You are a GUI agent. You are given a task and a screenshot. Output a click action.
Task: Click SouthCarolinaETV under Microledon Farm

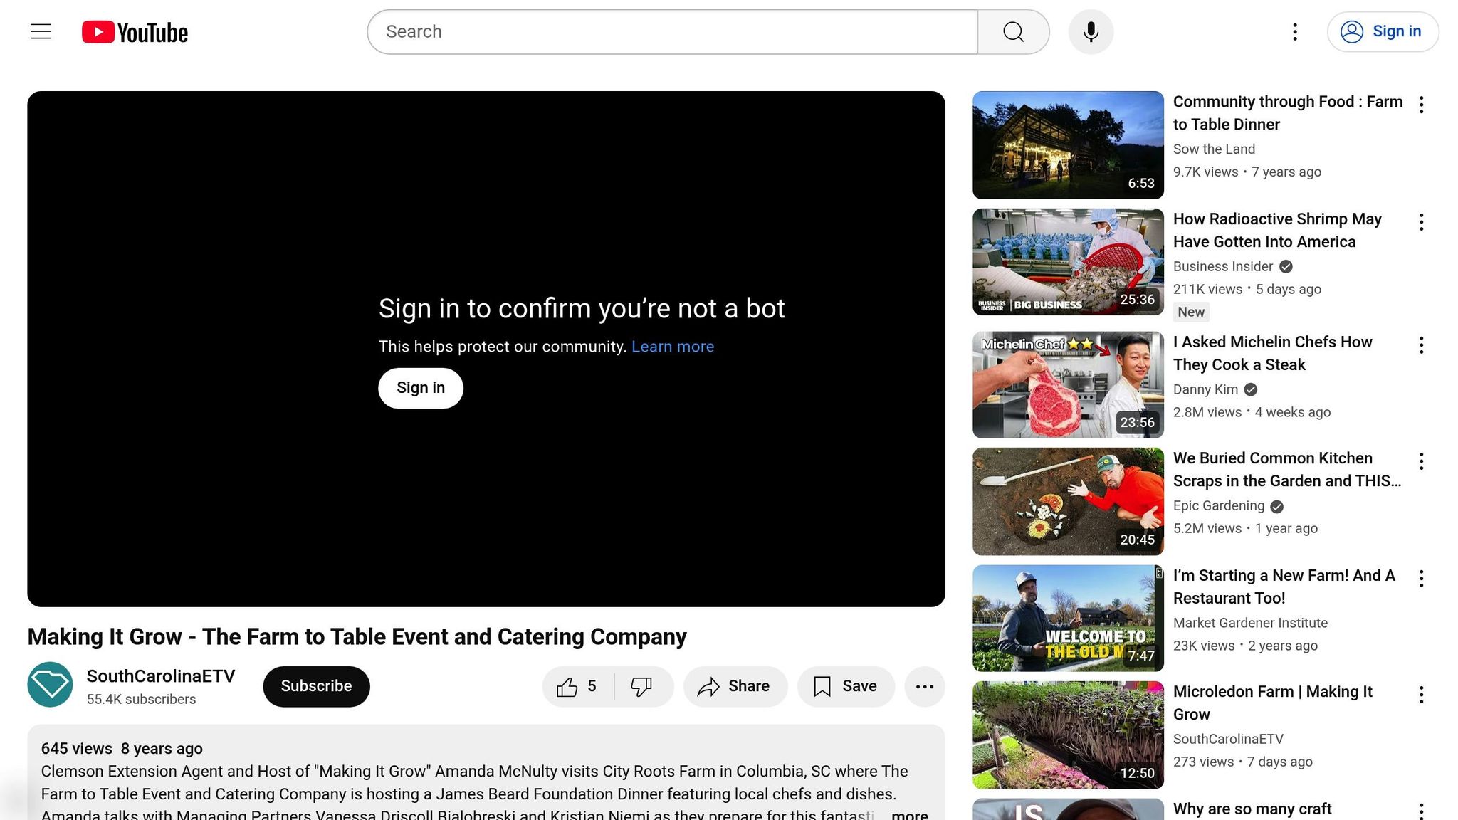click(x=1228, y=740)
